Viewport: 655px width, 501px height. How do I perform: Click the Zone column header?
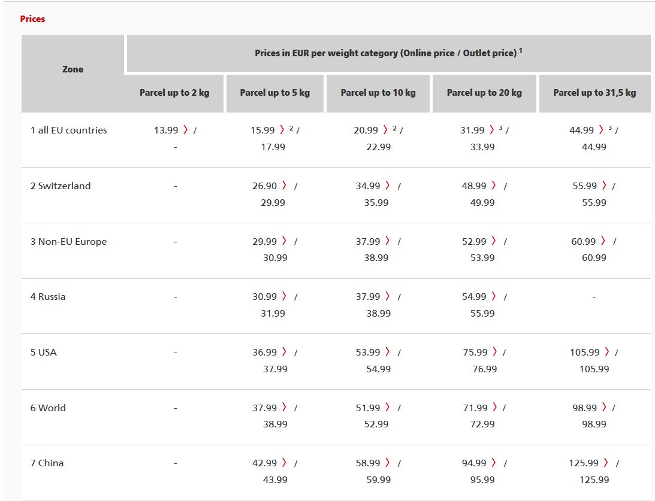click(x=73, y=69)
